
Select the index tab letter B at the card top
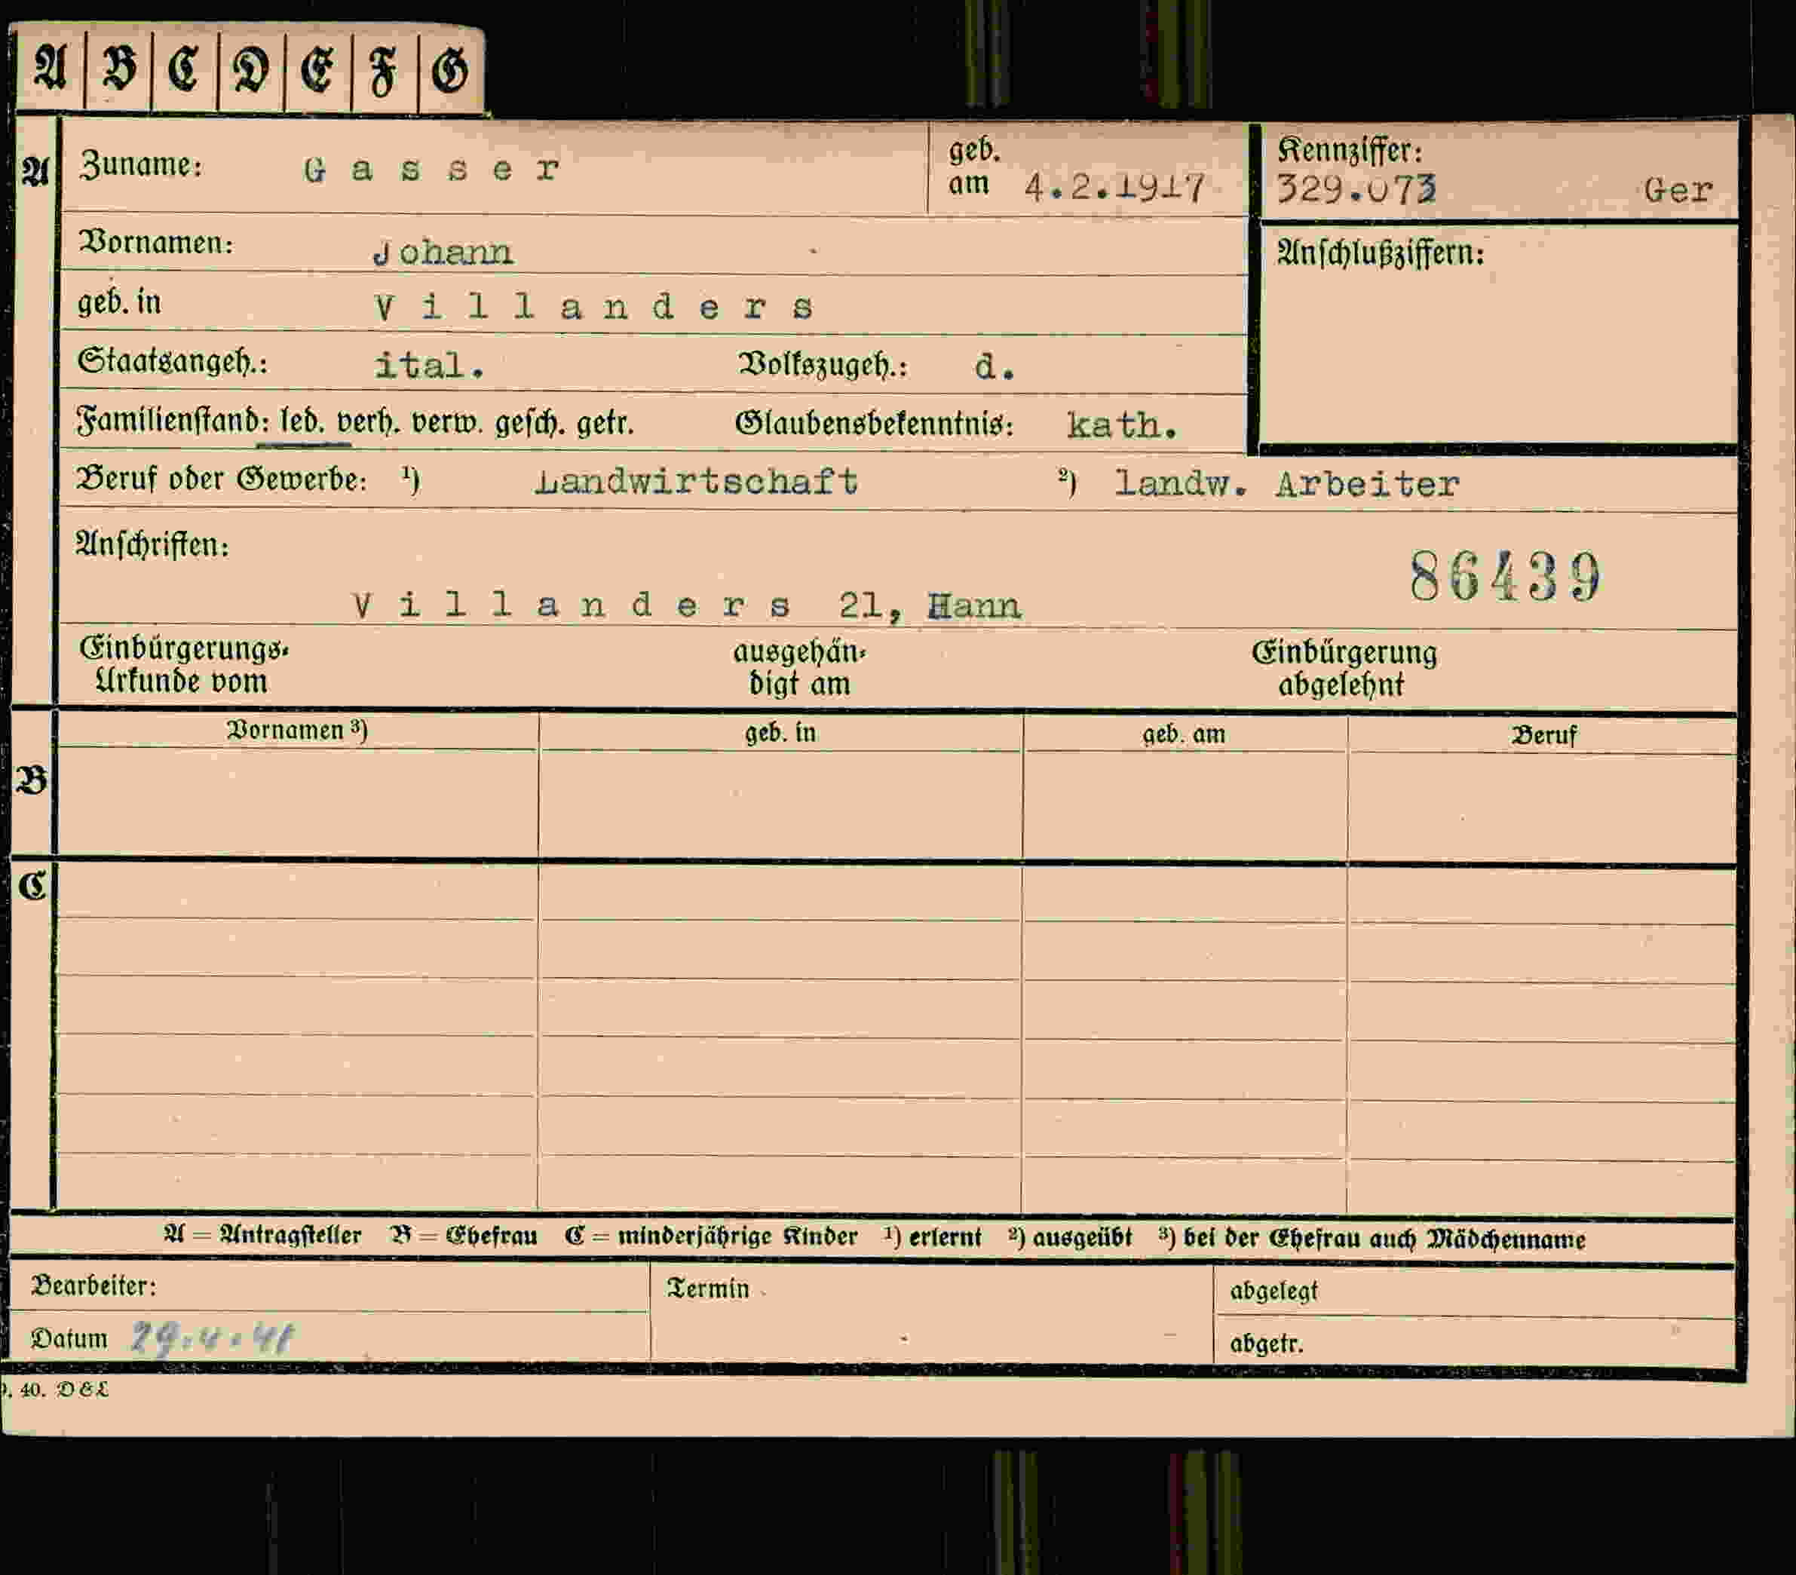[x=118, y=69]
